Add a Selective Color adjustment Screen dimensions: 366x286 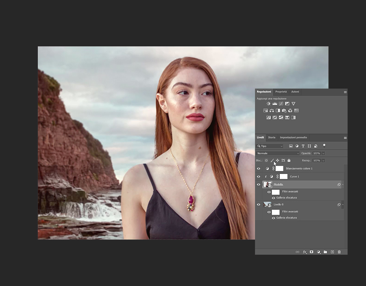[x=287, y=117]
